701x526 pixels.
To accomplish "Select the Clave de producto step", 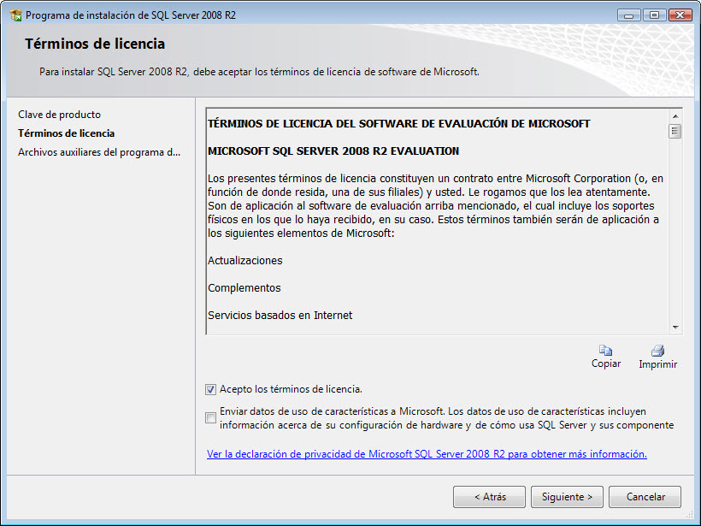I will pos(60,115).
